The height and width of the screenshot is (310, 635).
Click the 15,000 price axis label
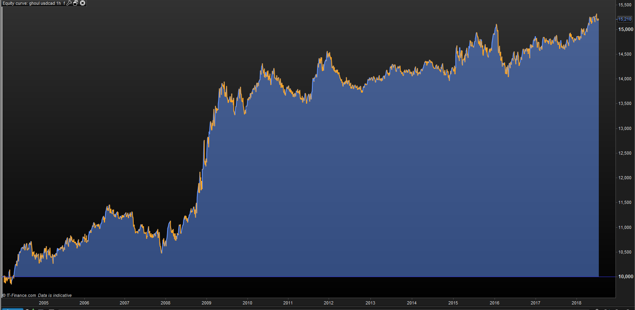coord(625,29)
